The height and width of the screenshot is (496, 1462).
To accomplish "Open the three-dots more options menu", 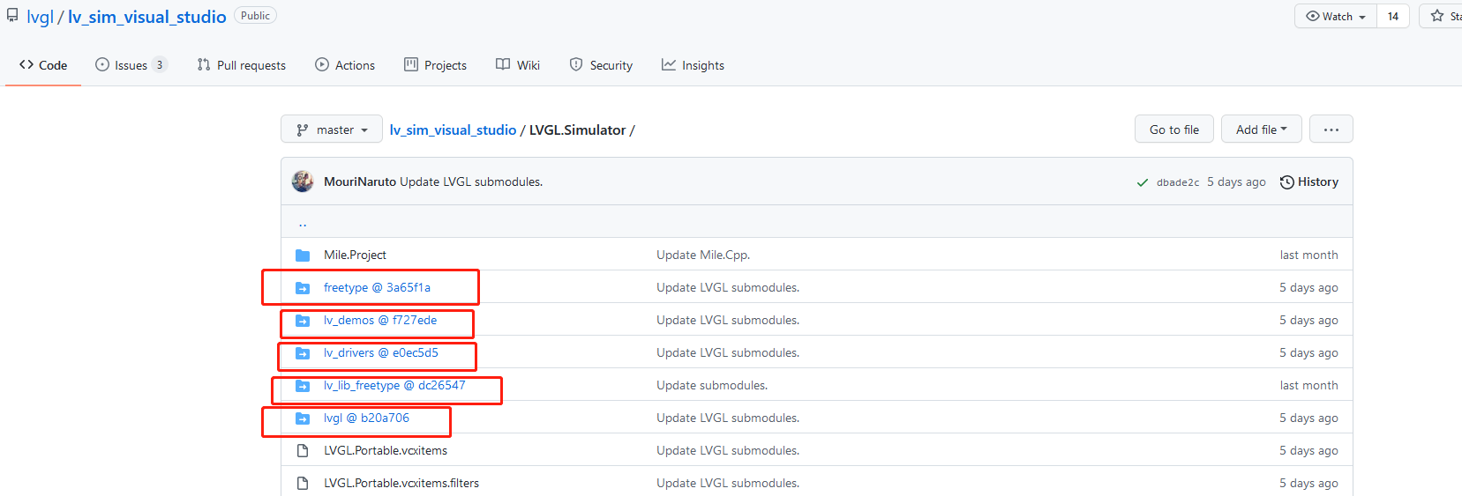I will [x=1331, y=130].
